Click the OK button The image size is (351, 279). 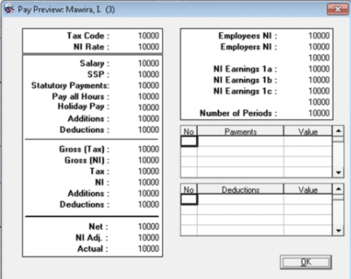pyautogui.click(x=306, y=262)
